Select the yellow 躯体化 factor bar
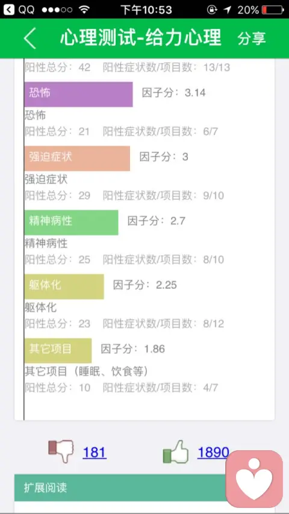 [64, 286]
